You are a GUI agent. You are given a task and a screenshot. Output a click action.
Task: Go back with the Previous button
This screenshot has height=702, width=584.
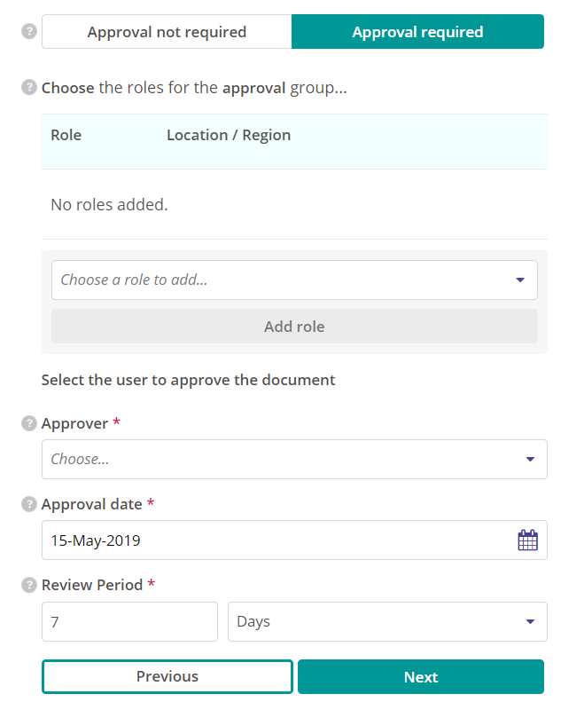pyautogui.click(x=167, y=676)
